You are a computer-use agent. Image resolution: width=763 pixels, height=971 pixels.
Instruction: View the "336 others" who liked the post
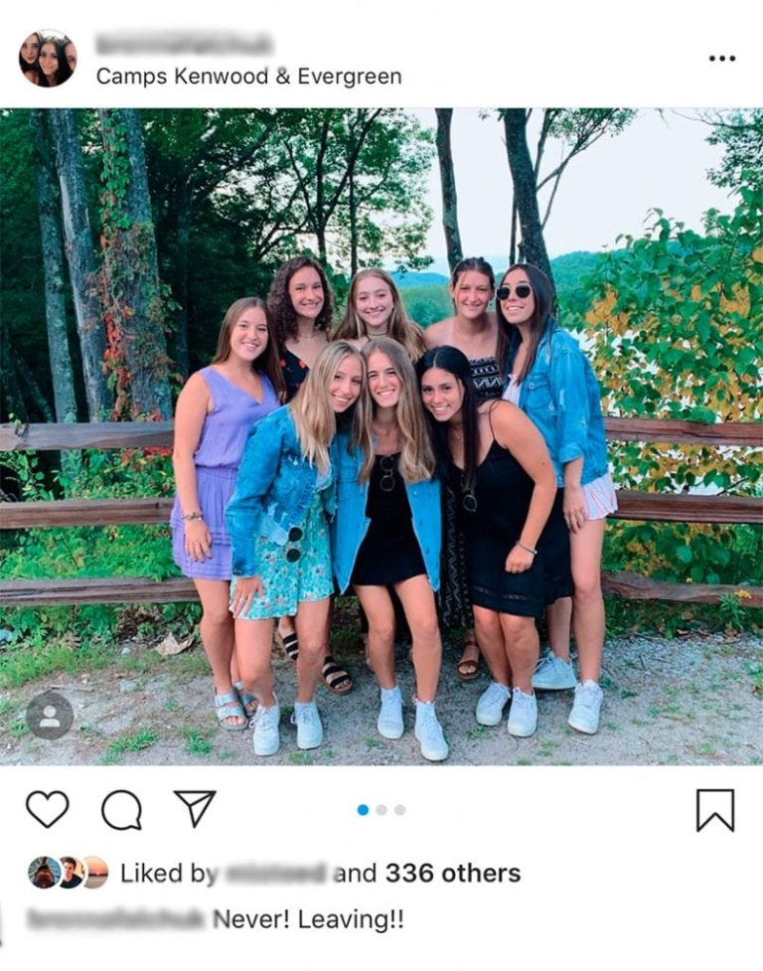(x=453, y=874)
